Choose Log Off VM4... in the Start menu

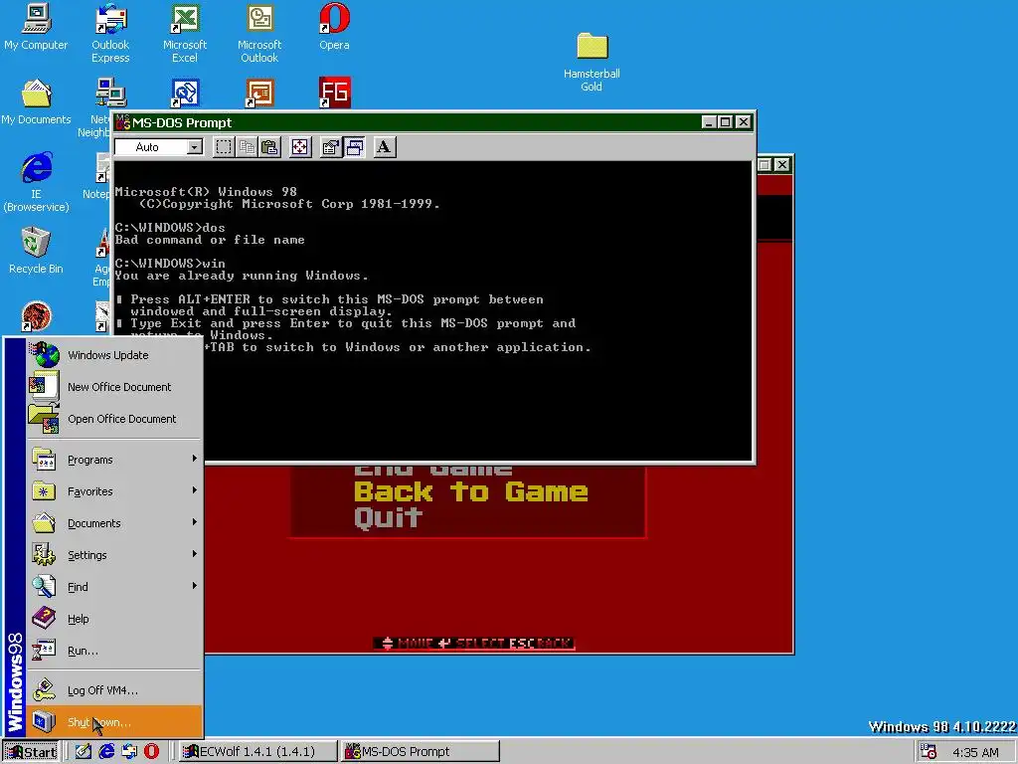[x=115, y=690]
